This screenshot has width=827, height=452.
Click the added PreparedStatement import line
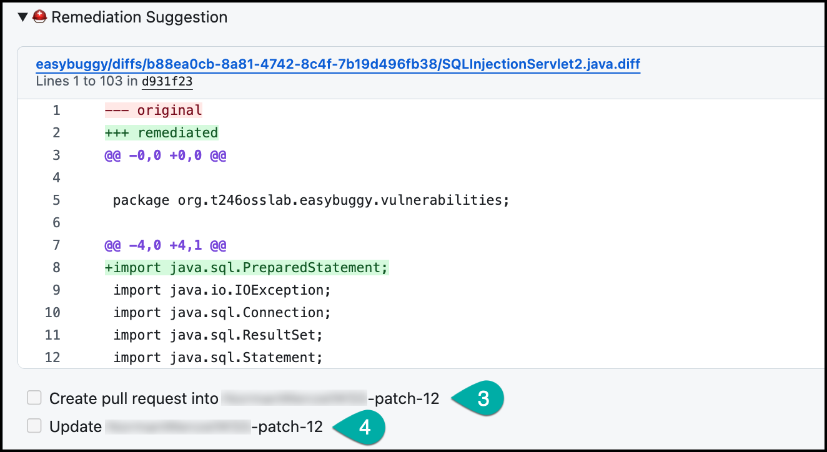[x=247, y=268]
